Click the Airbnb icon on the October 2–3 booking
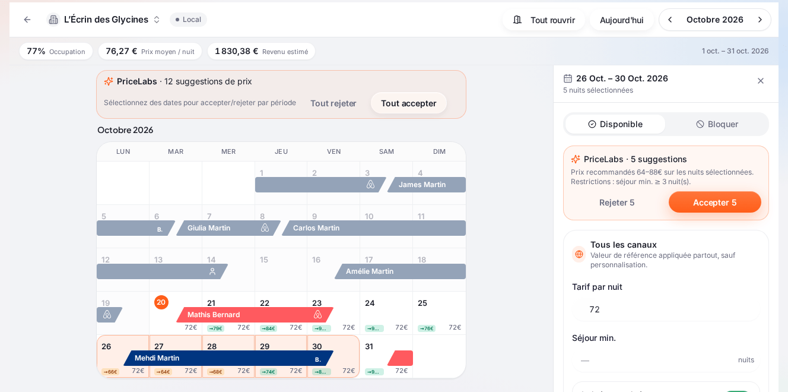Screen dimensions: 788x392 coord(371,185)
